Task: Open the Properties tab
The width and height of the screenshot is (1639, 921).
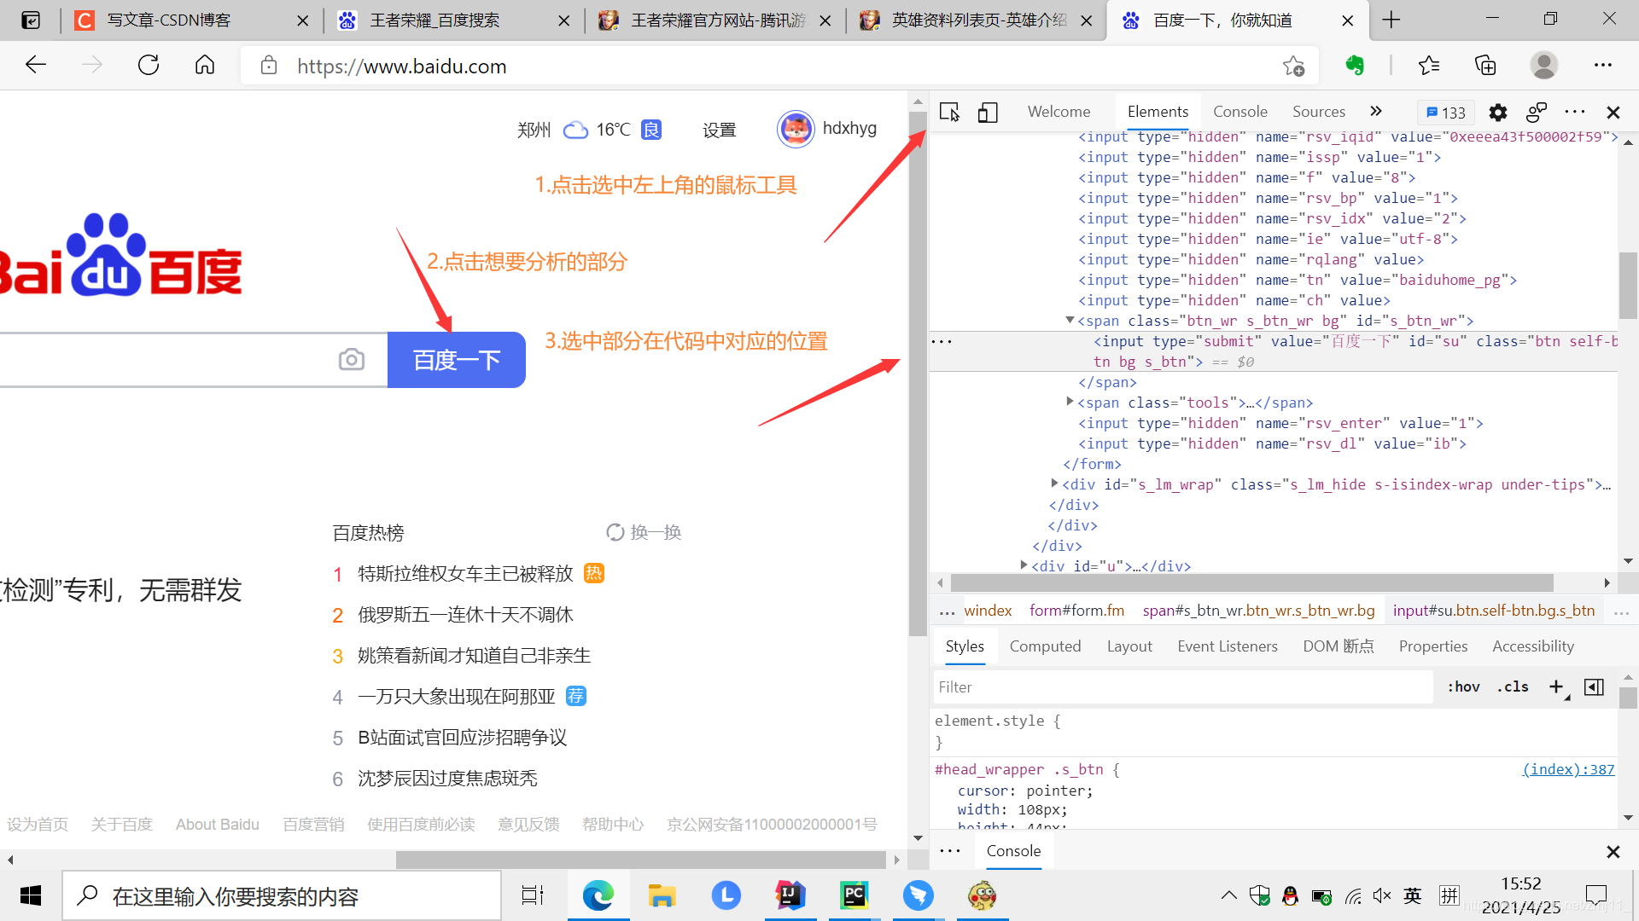Action: [x=1433, y=646]
